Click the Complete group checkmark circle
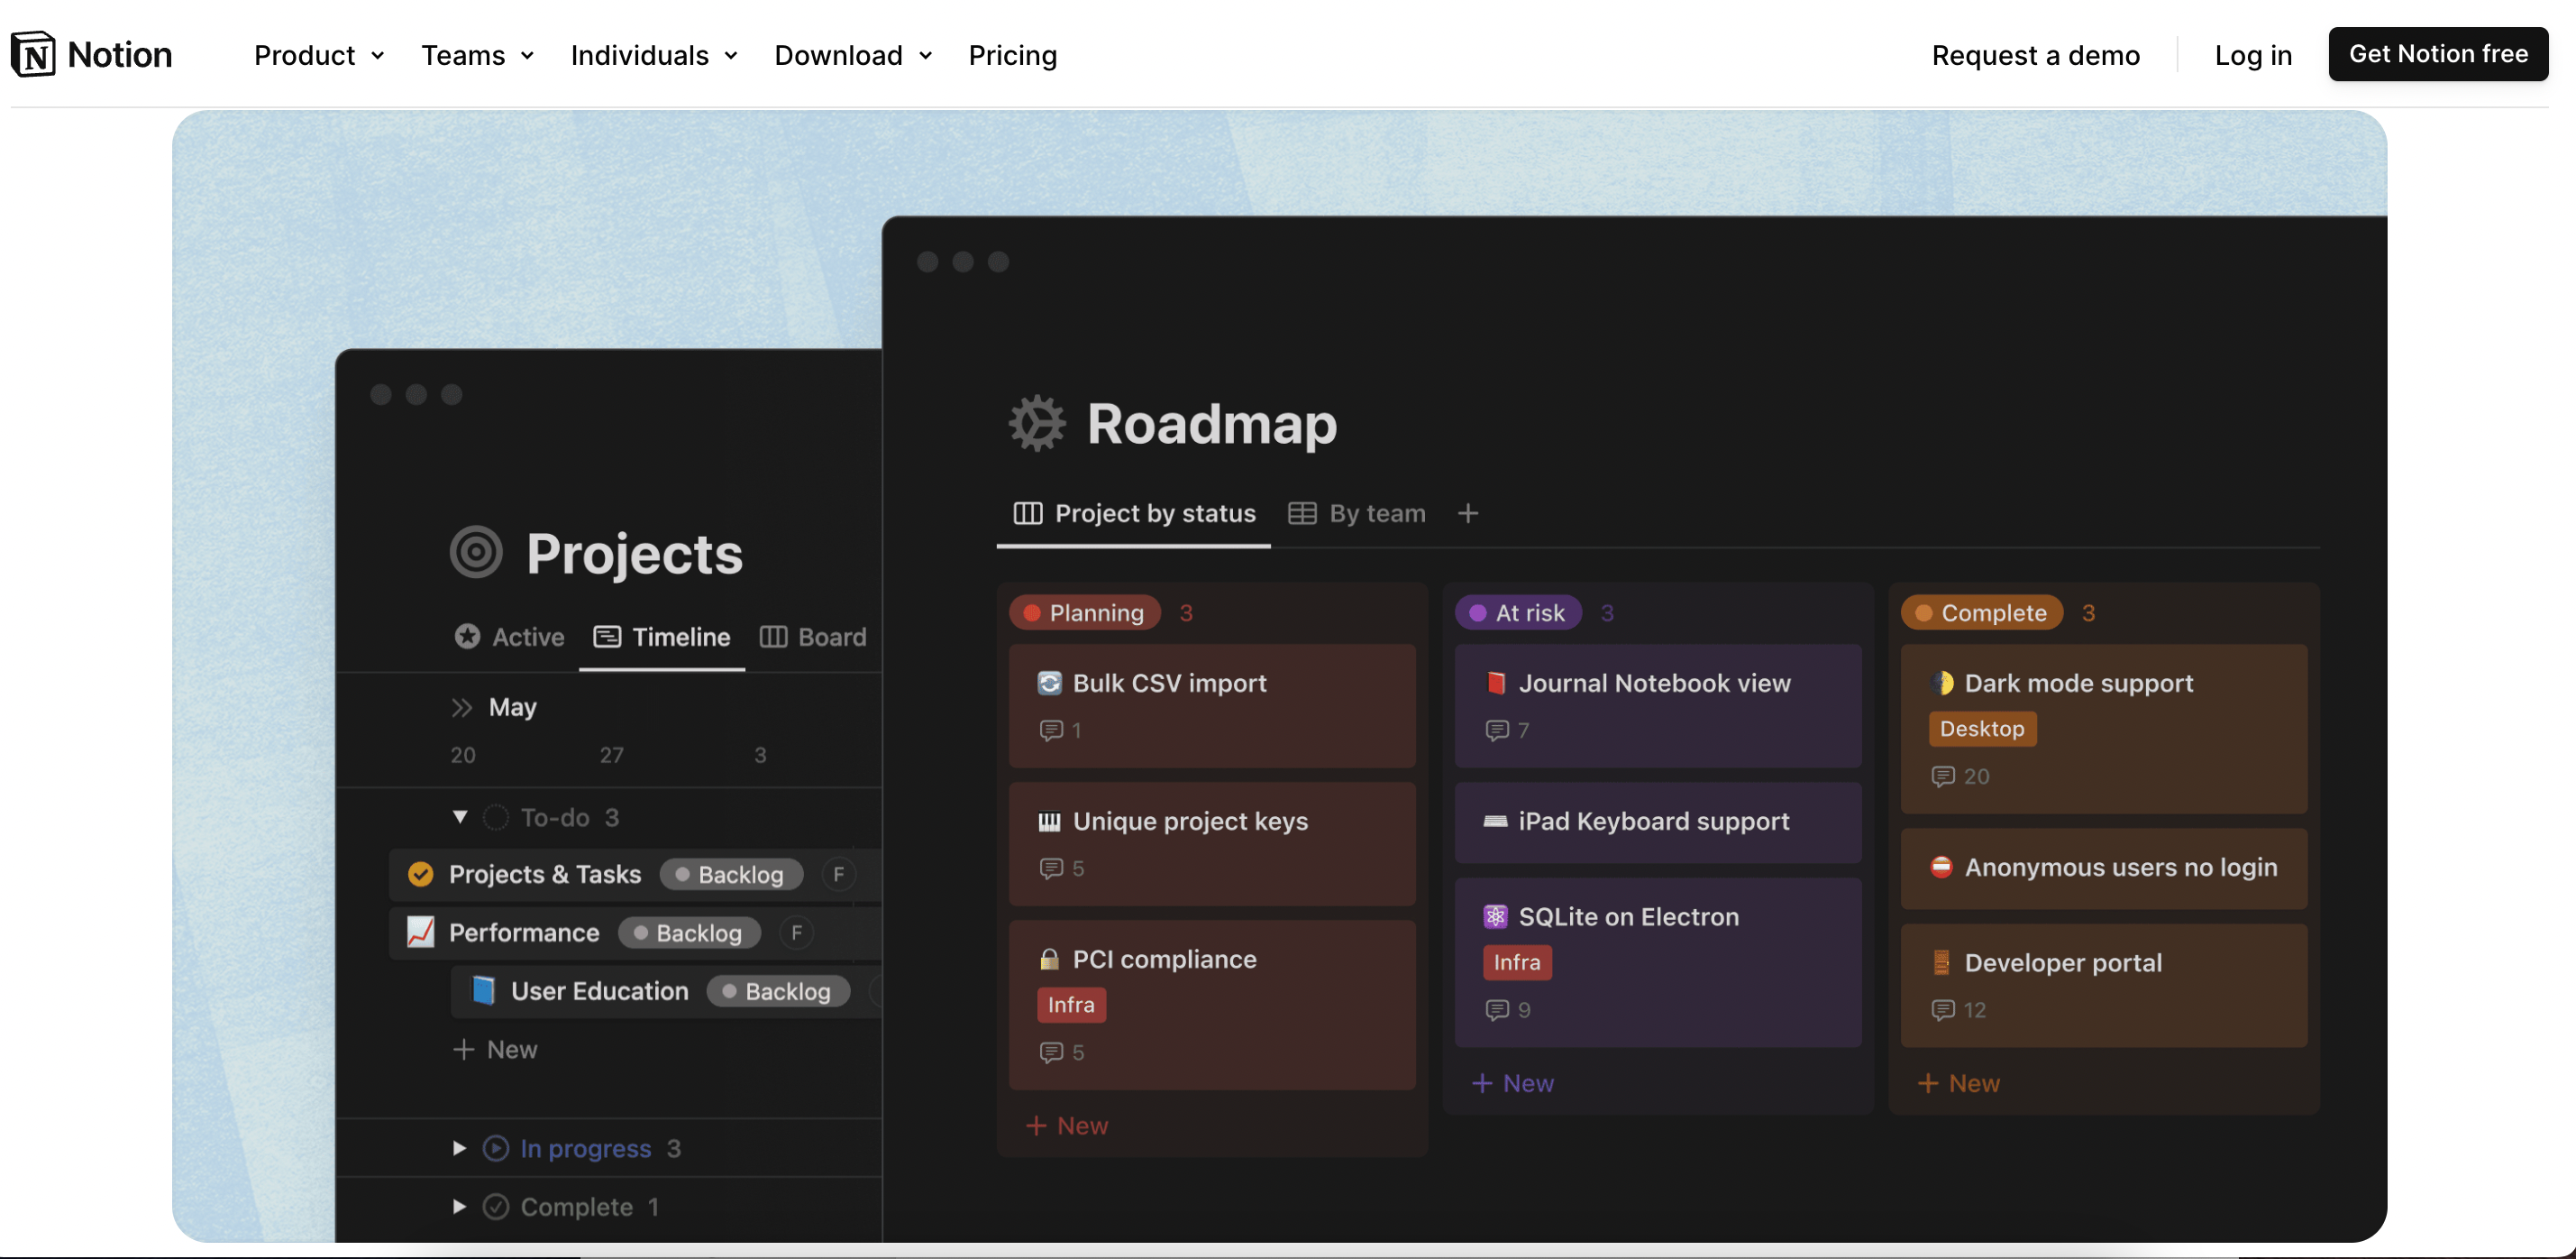This screenshot has width=2576, height=1259. coord(496,1207)
